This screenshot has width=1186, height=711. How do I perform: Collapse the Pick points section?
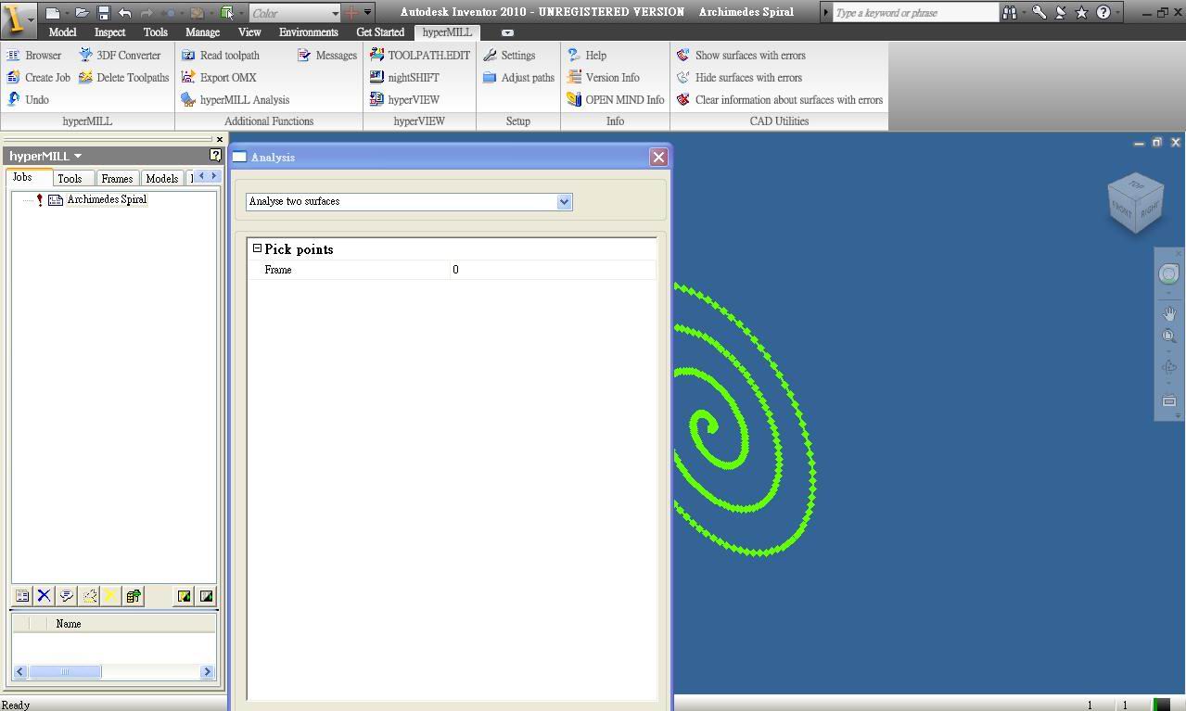[257, 248]
